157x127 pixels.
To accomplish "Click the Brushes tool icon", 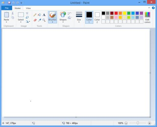I will coord(52,15).
